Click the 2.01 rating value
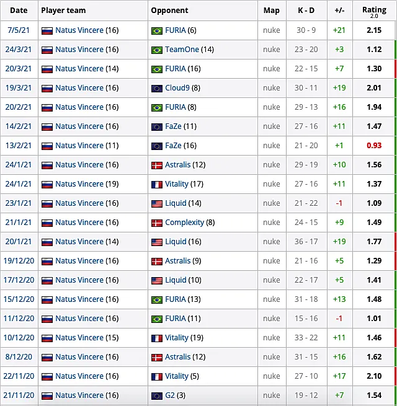The image size is (397, 406). 374,88
